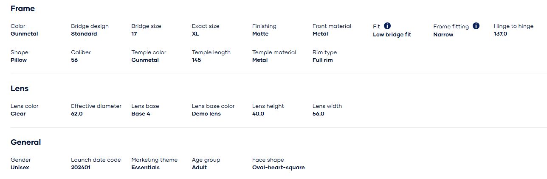Screen dimensions: 547x179
Task: Select the Gunmetal color value
Action: point(24,34)
